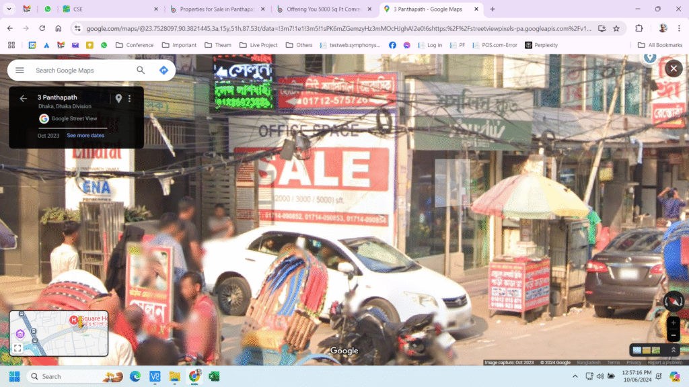Select the first thumbnail in the imagery strip
The width and height of the screenshot is (689, 387).
pyautogui.click(x=637, y=350)
